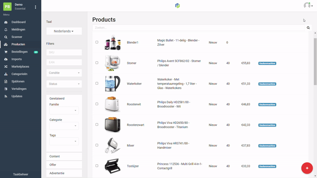Open the Status filter dropdown
The height and width of the screenshot is (178, 317).
point(64,84)
